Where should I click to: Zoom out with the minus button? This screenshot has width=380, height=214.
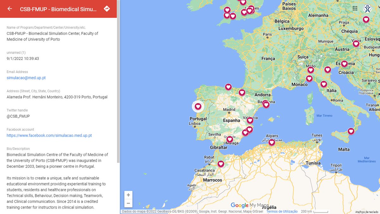point(128,203)
